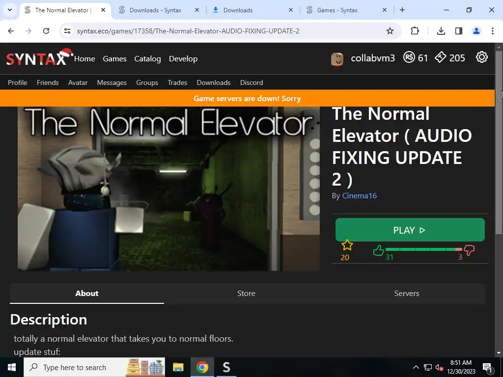Open the Messages link
Viewport: 503px width, 377px height.
pyautogui.click(x=112, y=82)
